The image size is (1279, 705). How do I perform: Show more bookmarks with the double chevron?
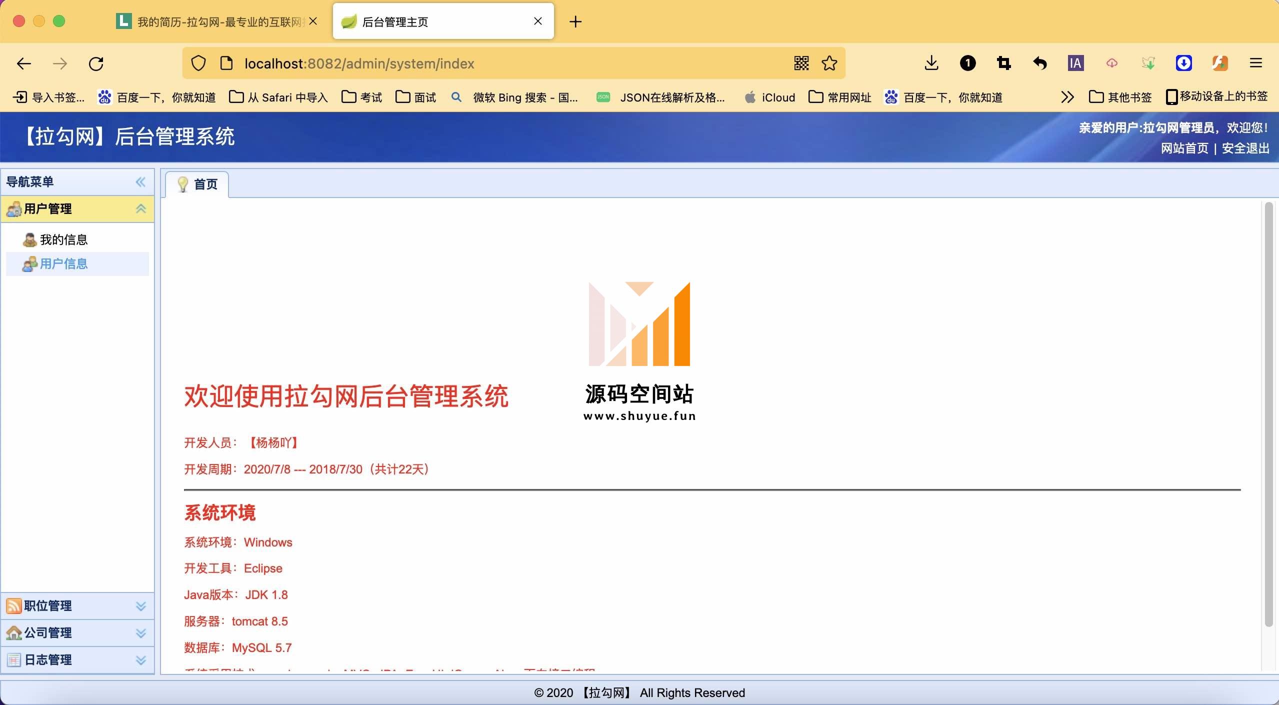click(x=1067, y=97)
